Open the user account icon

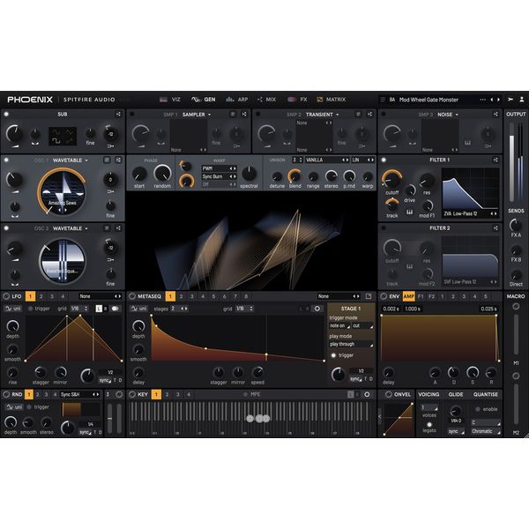(x=522, y=100)
